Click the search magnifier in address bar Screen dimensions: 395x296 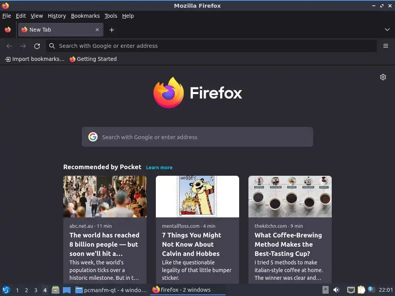[52, 46]
